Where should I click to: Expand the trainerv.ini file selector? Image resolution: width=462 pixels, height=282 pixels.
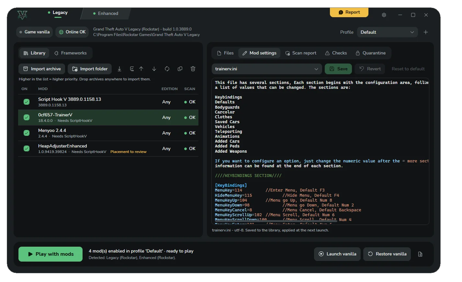tap(267, 69)
